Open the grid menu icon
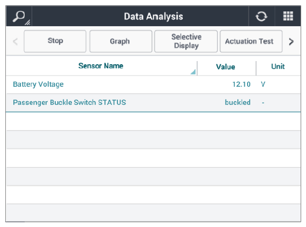Screen dimensions: 306x227 pyautogui.click(x=288, y=16)
